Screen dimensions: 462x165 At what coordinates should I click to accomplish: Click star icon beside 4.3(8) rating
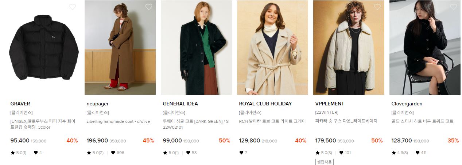[x=393, y=153]
